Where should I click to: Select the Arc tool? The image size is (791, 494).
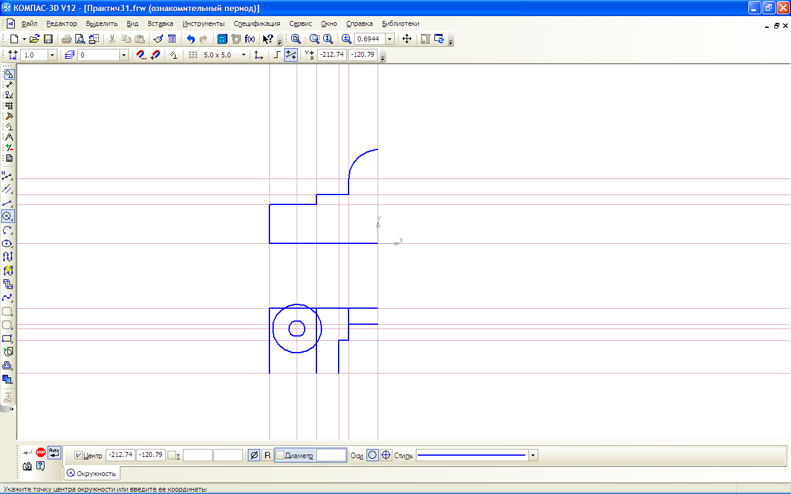point(8,230)
